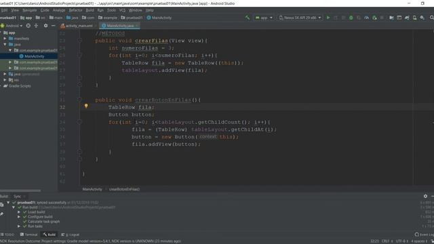Open the TODO tool window
This screenshot has height=244, width=434.
(7, 235)
